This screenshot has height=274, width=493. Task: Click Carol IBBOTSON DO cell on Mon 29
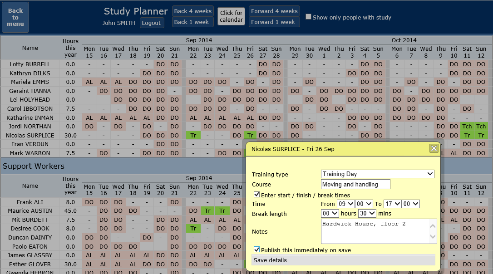click(x=295, y=109)
